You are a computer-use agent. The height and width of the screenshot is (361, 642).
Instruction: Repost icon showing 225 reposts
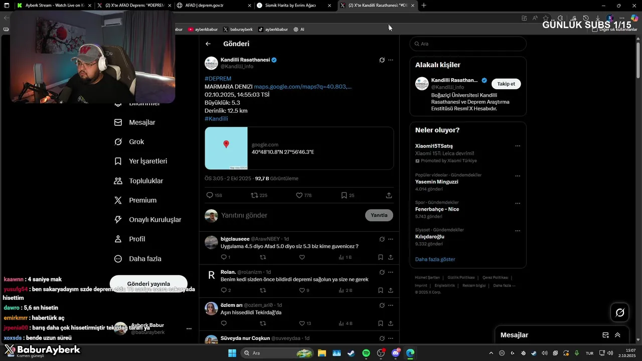(254, 195)
